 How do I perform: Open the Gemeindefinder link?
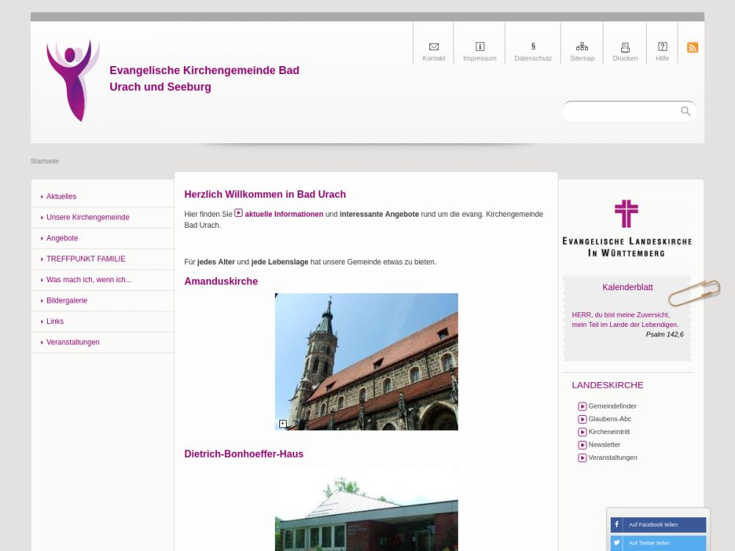click(612, 406)
